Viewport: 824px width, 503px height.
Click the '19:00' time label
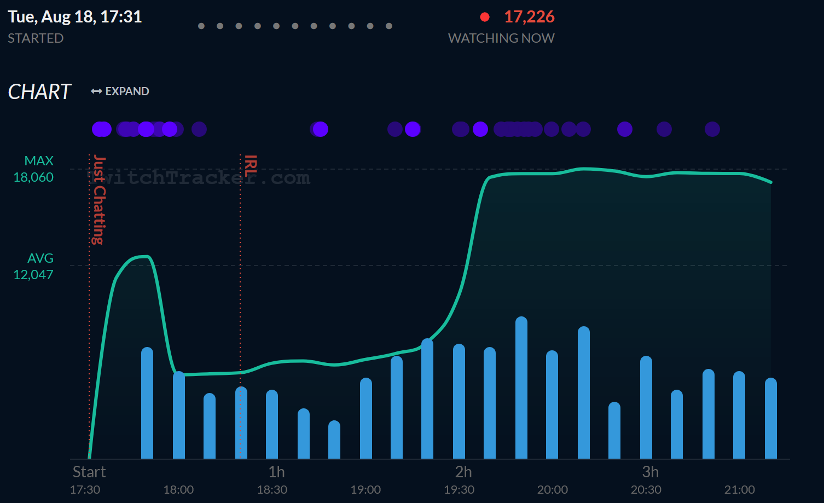coord(365,490)
